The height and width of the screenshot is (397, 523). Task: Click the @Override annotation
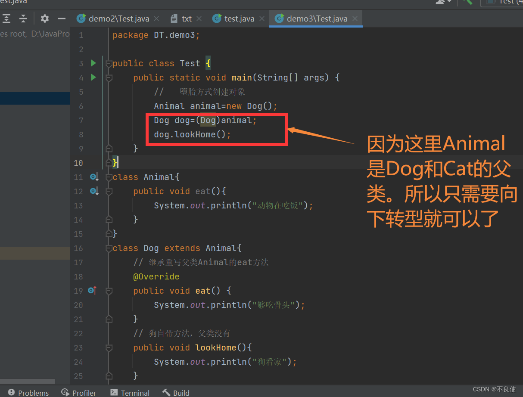pos(156,276)
